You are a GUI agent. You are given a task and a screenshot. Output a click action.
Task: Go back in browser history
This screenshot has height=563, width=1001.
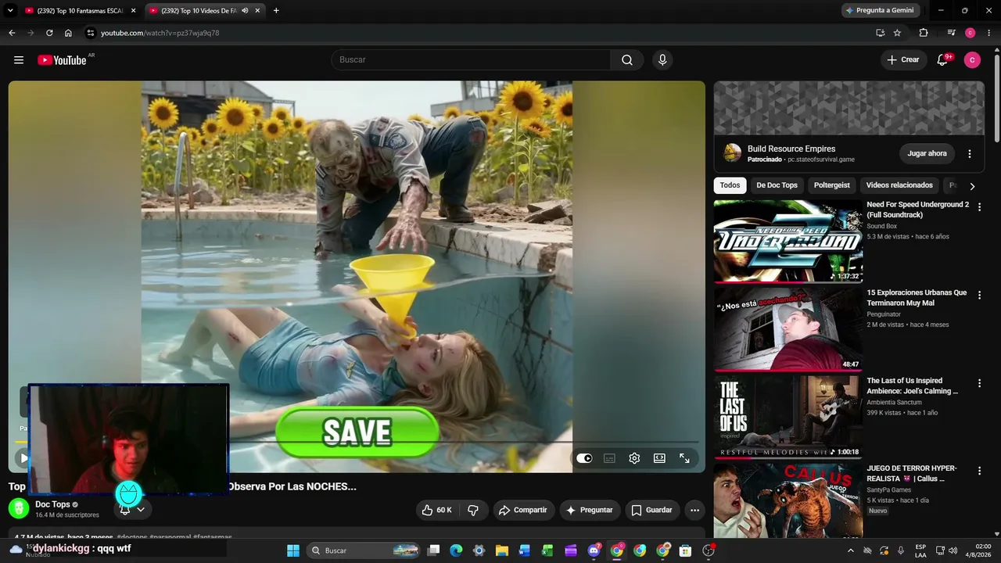tap(12, 33)
